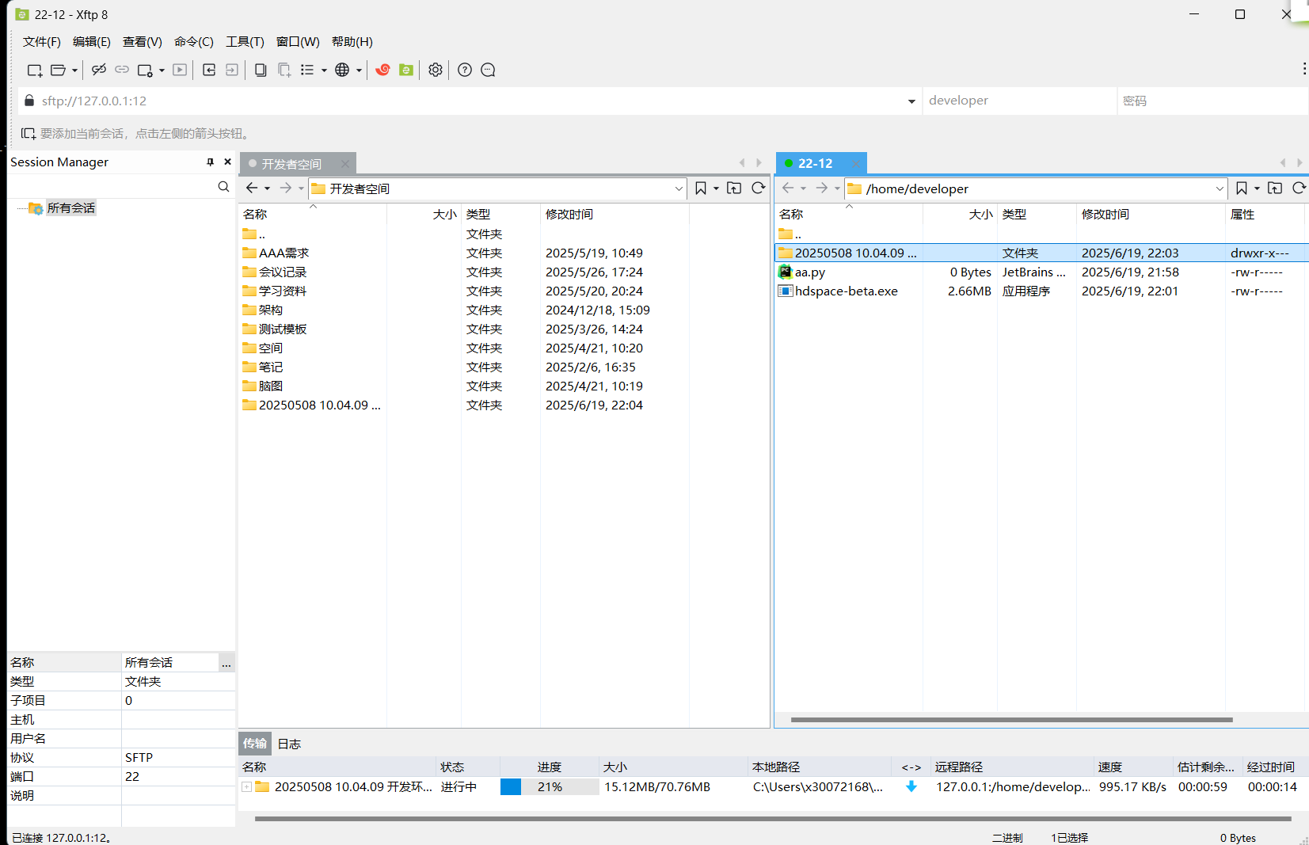Switch to the 传输 tab

(255, 743)
